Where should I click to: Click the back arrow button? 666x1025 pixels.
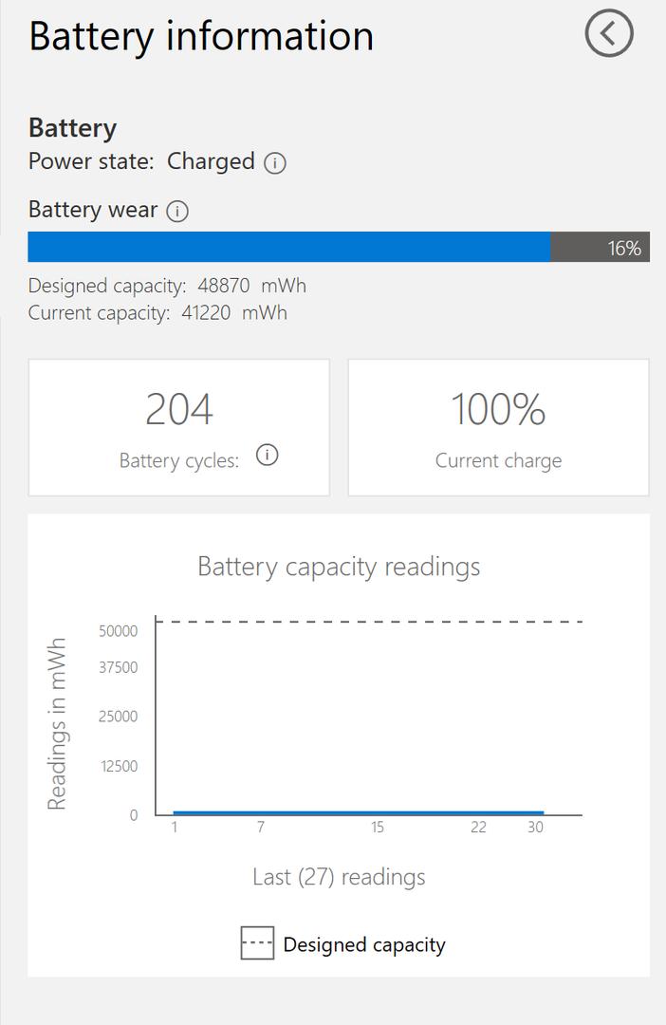[609, 33]
